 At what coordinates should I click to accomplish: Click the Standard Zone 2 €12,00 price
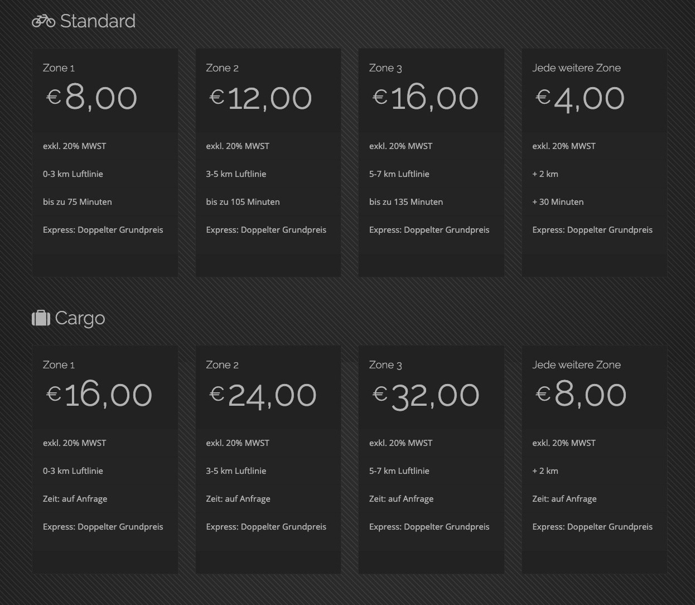[260, 98]
